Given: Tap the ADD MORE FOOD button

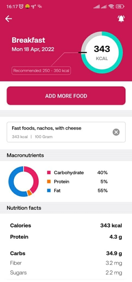Looking at the screenshot, I should pyautogui.click(x=66, y=96).
